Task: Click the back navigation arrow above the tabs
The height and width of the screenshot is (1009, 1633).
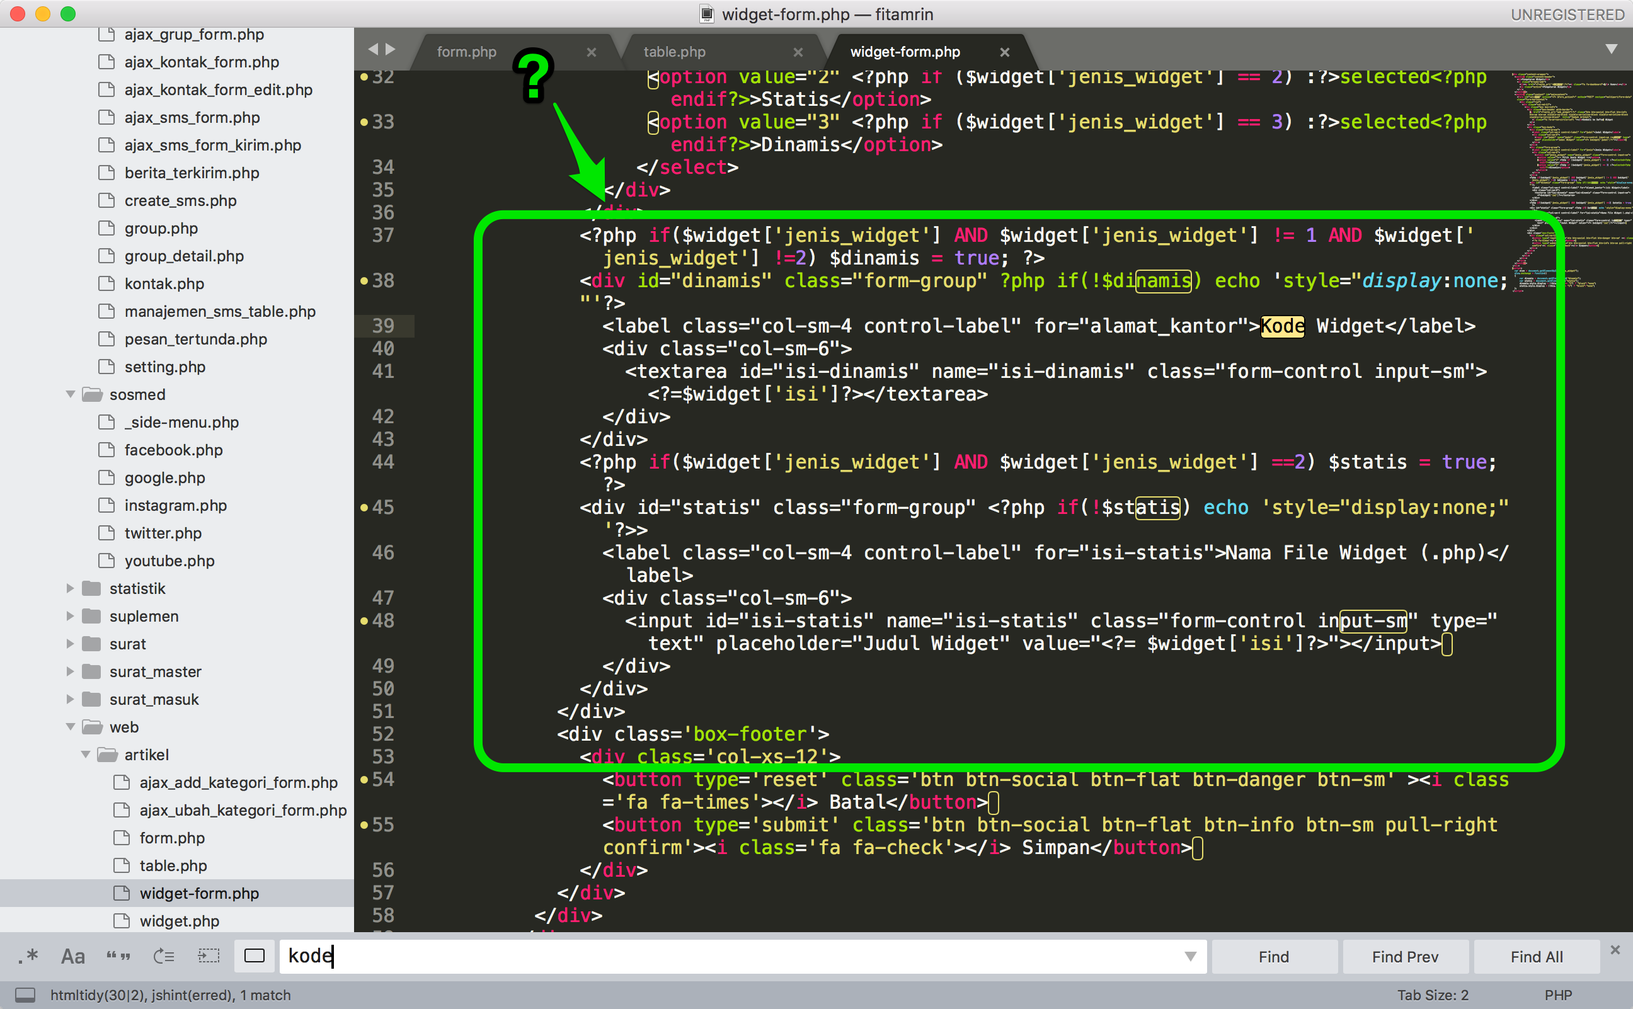Action: coord(374,48)
